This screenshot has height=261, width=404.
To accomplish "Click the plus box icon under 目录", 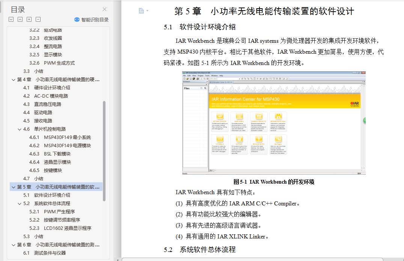I will coord(29,19).
